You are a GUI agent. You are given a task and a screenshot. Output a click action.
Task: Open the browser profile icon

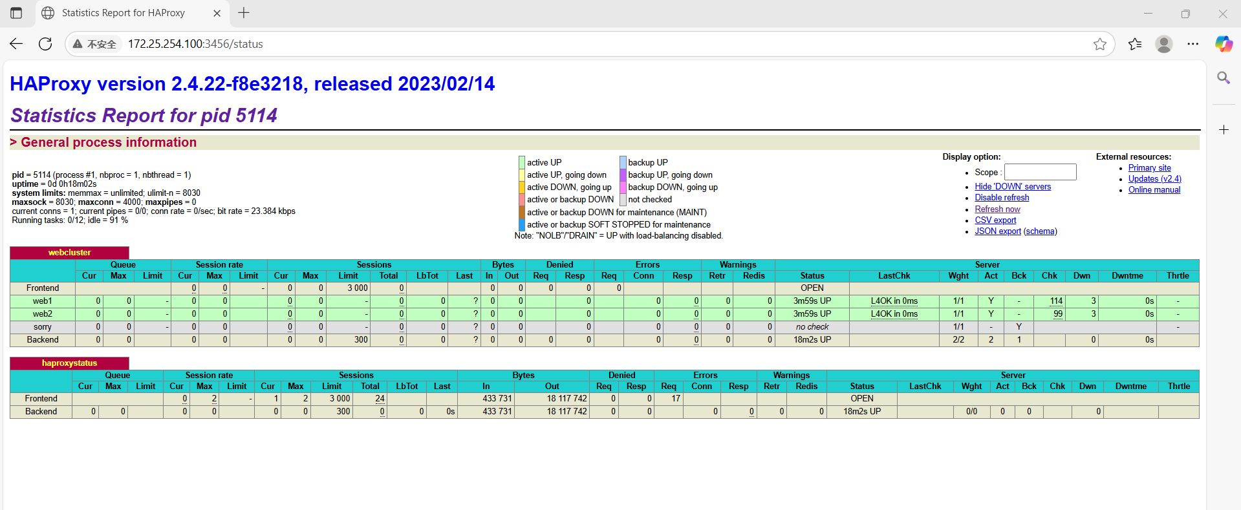pyautogui.click(x=1164, y=44)
